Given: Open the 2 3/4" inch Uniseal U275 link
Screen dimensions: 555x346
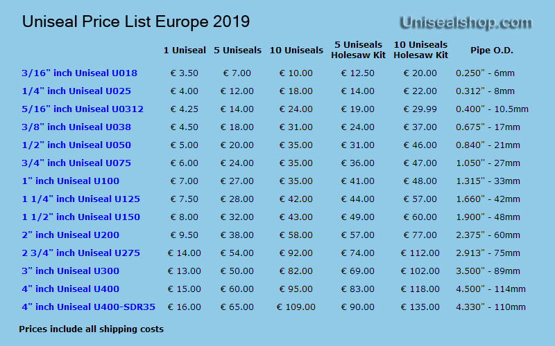Looking at the screenshot, I should pyautogui.click(x=80, y=253).
